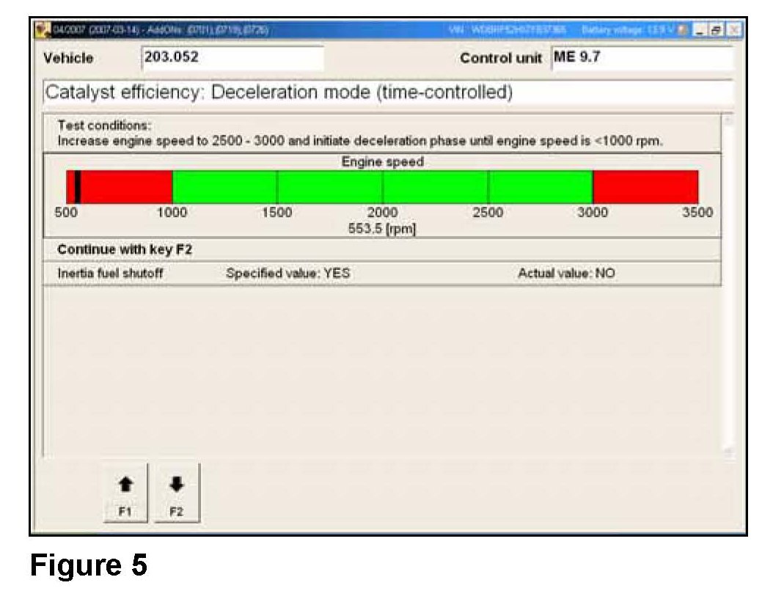Minimize the diagnostic window
The image size is (762, 599).
[x=699, y=30]
